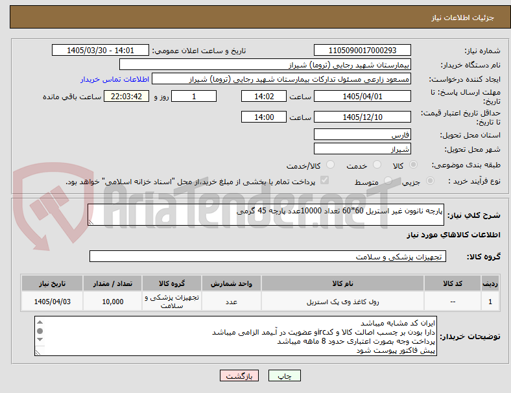Click the چاپ print button
Screen dimensions: 511x393
pyautogui.click(x=285, y=375)
